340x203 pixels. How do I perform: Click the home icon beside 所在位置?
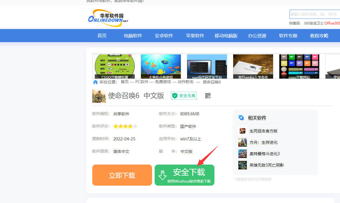point(95,82)
